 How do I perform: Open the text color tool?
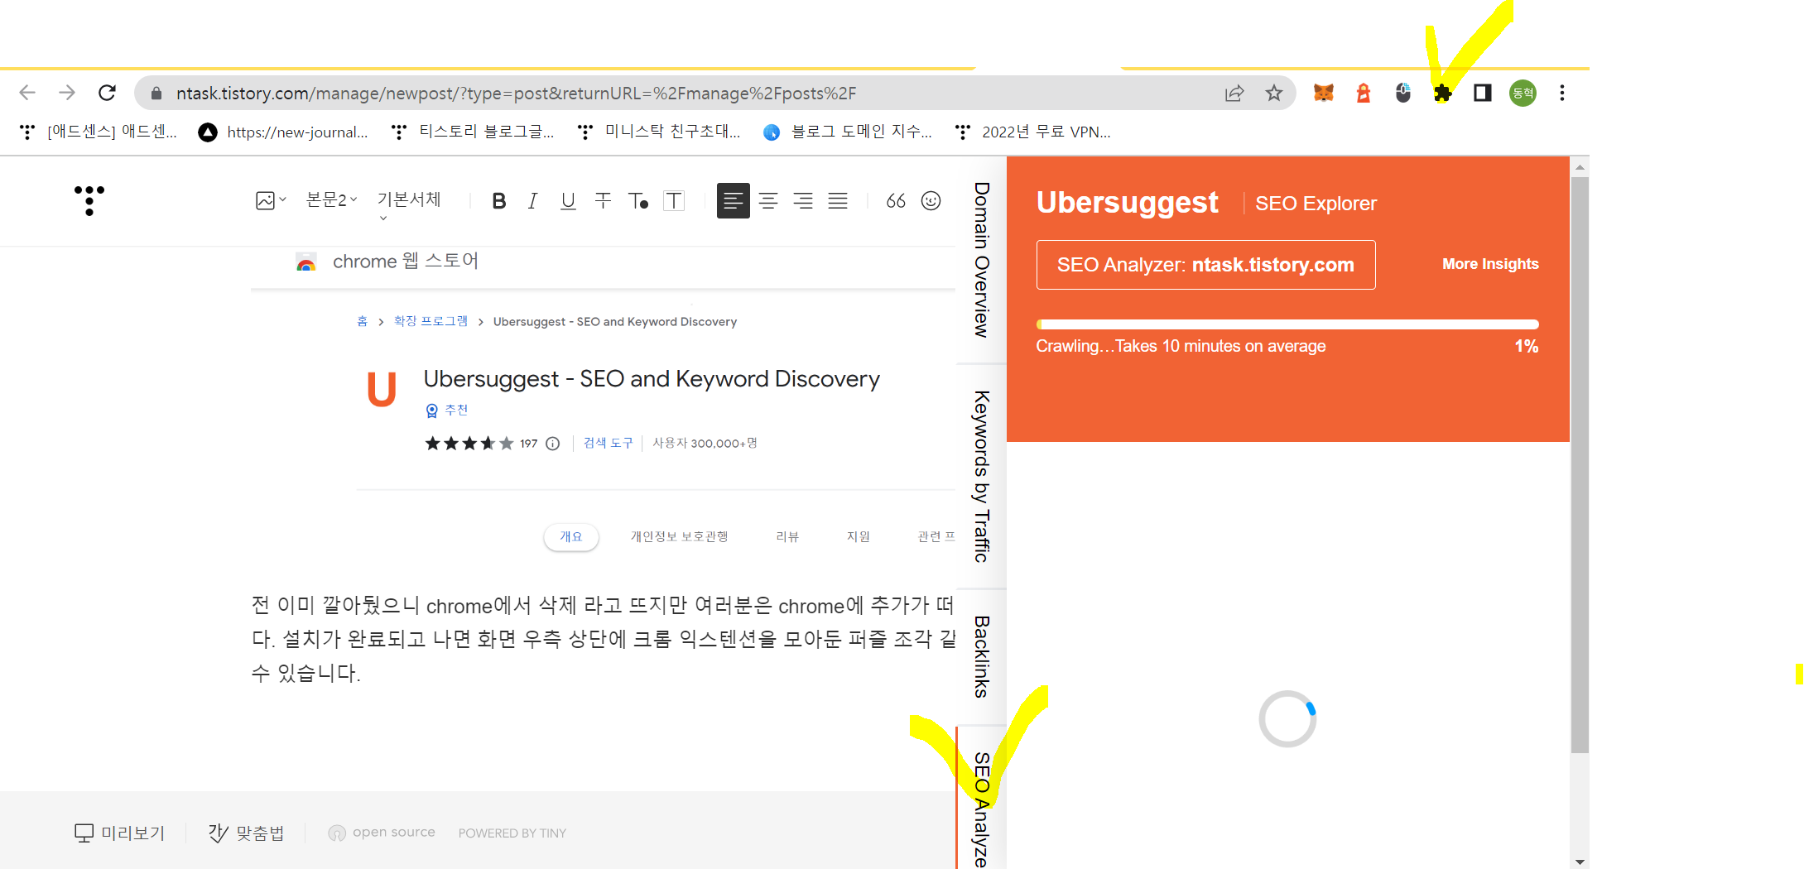(x=637, y=200)
